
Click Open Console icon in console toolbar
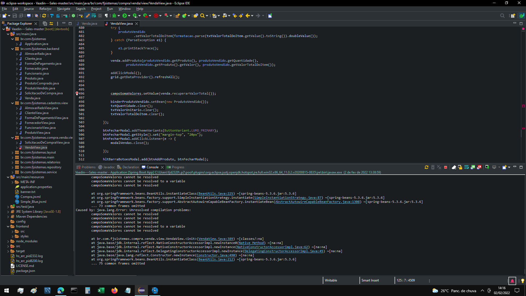point(504,167)
